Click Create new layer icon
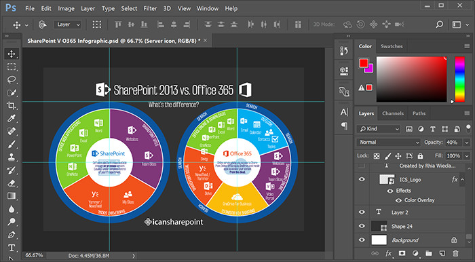The height and width of the screenshot is (262, 475). (442, 253)
